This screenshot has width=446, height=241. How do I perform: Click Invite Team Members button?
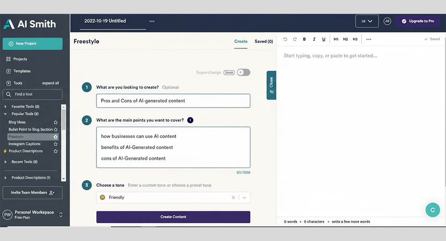33,193
